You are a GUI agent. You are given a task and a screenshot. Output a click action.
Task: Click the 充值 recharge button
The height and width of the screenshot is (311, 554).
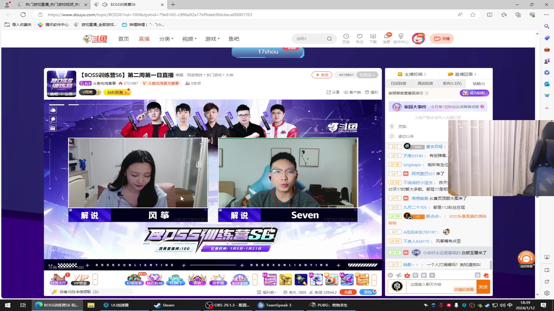click(348, 292)
